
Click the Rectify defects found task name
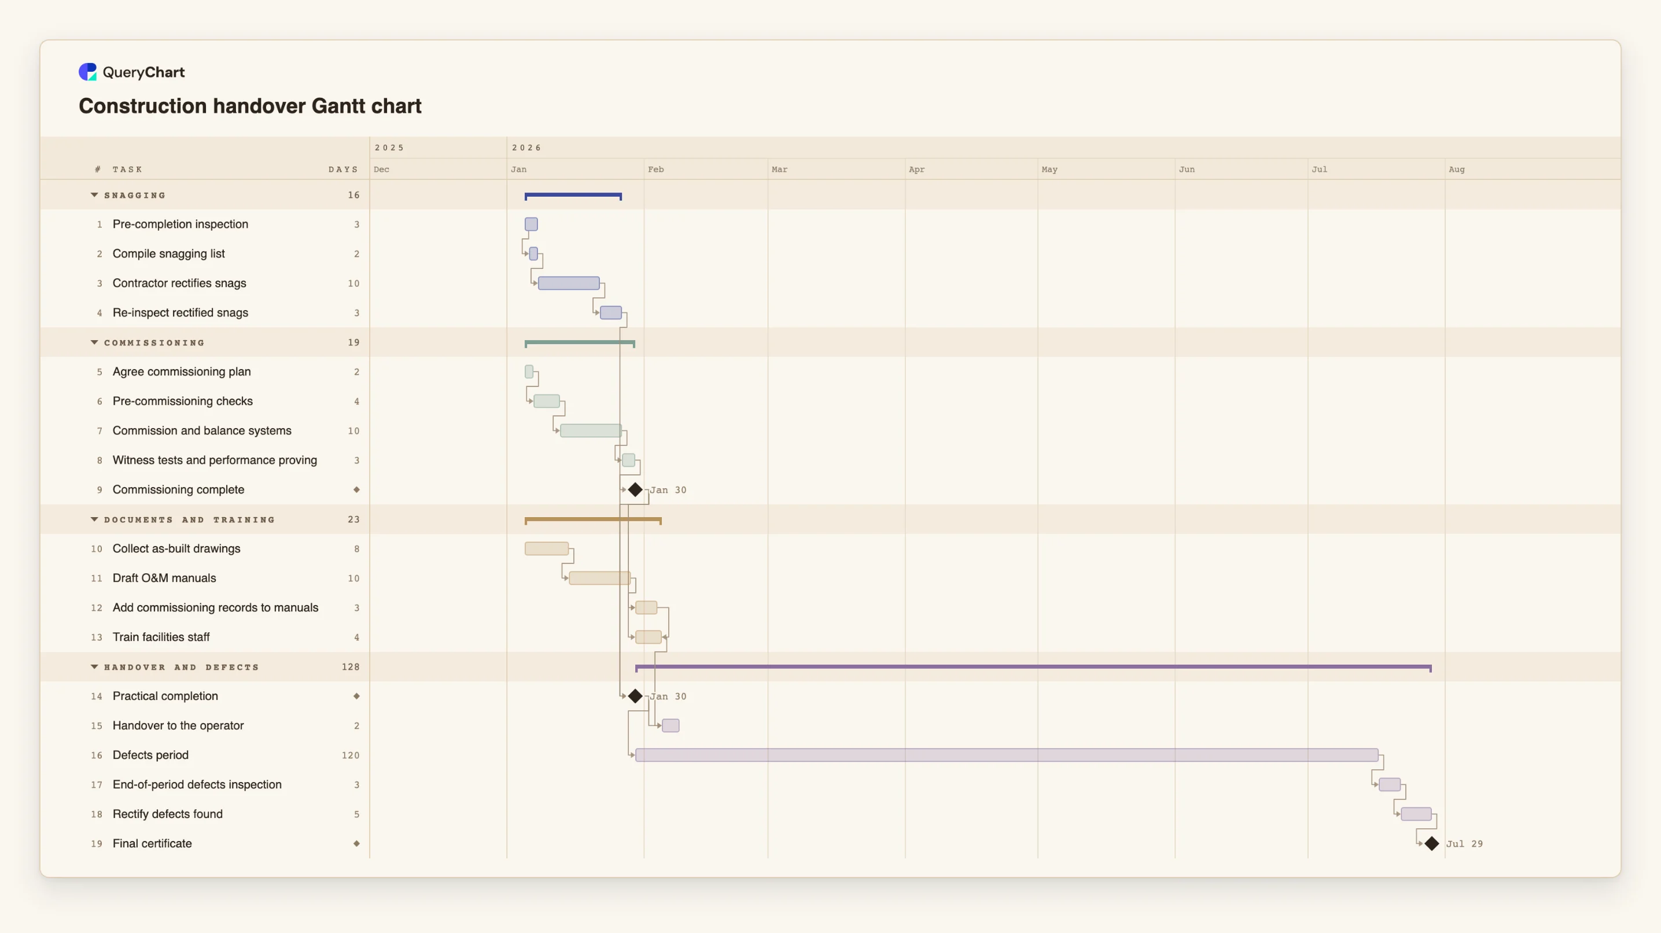[168, 814]
